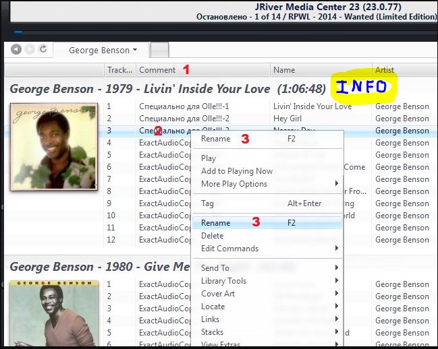Click the Give Me album cover thumbnail

click(54, 313)
